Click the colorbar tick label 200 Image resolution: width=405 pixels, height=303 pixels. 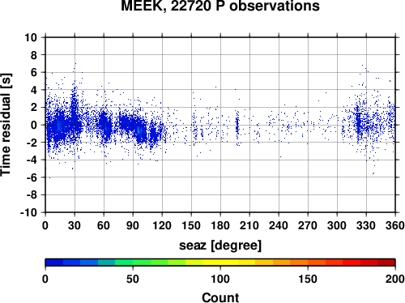point(395,279)
